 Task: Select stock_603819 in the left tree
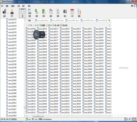(x=12, y=116)
